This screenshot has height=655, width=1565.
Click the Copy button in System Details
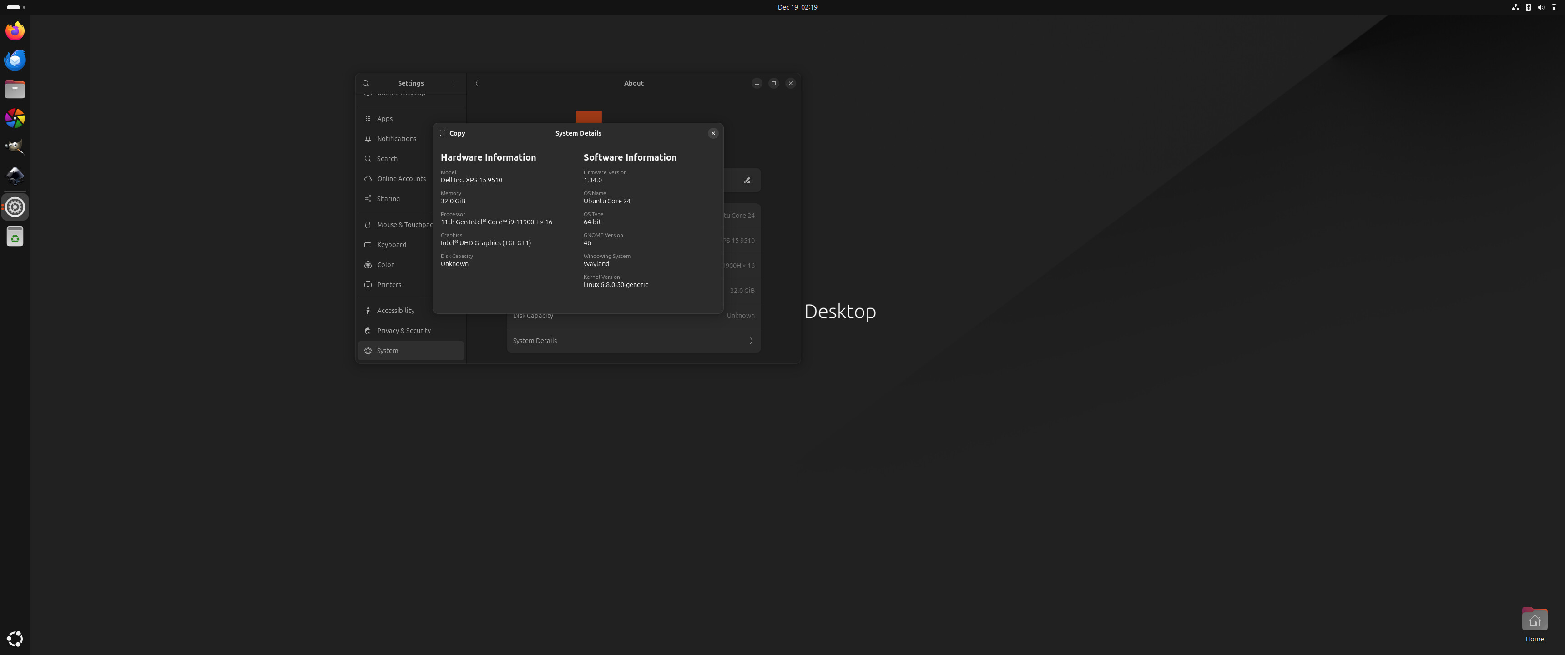click(453, 133)
